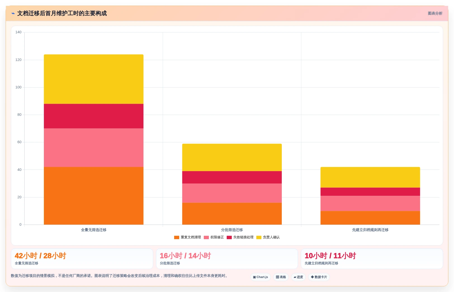Image resolution: width=454 pixels, height=292 pixels.
Task: Click the yellow 负责人确认 legend swatch
Action: pyautogui.click(x=259, y=237)
